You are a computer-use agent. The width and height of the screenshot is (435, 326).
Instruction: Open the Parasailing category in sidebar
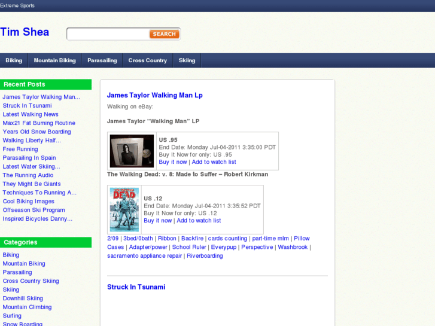17,272
